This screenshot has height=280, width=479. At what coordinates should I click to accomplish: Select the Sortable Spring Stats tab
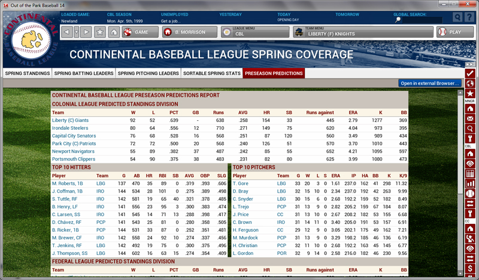(213, 74)
